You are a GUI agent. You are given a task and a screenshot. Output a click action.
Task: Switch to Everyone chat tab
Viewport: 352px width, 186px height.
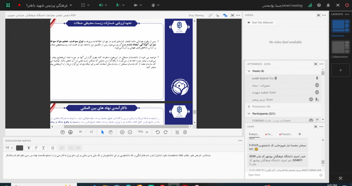[254, 134]
